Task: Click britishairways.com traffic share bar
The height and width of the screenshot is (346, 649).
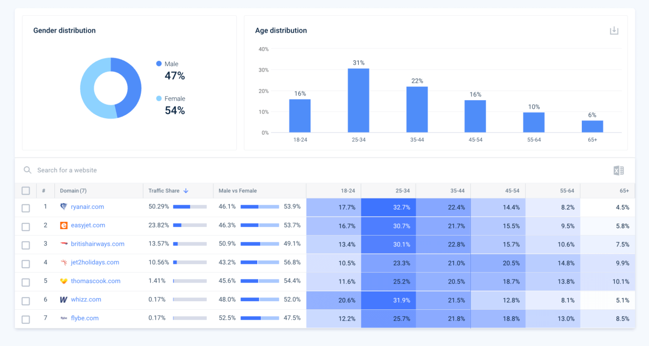Action: 190,244
